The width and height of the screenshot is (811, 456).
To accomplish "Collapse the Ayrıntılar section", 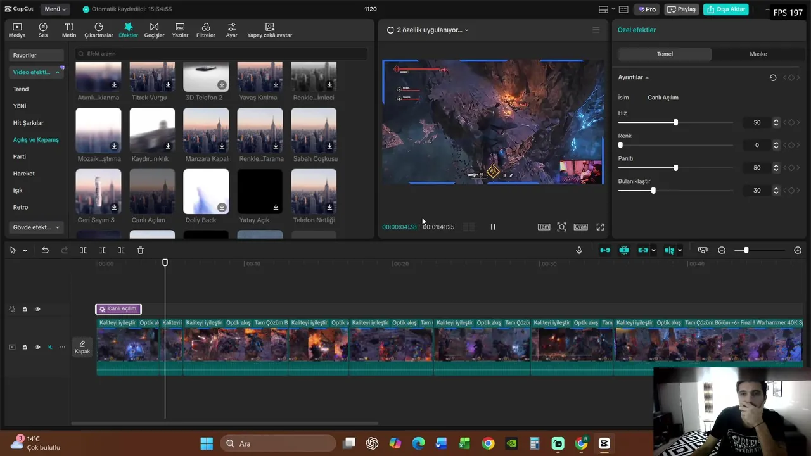I will tap(647, 77).
